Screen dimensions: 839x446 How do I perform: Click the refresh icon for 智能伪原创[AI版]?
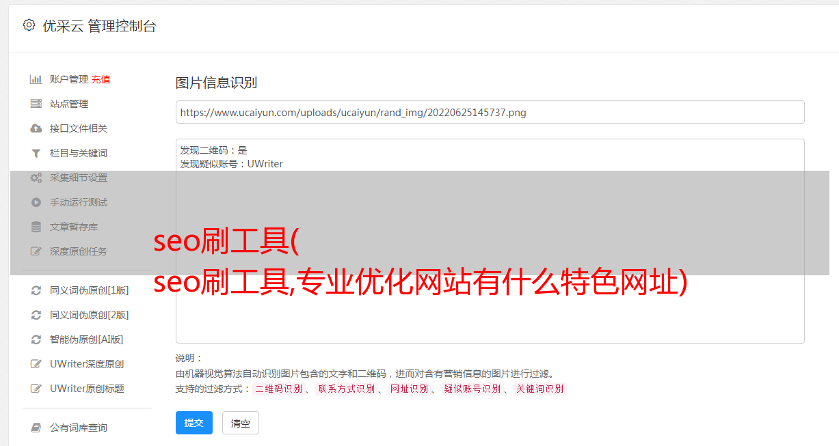(36, 339)
